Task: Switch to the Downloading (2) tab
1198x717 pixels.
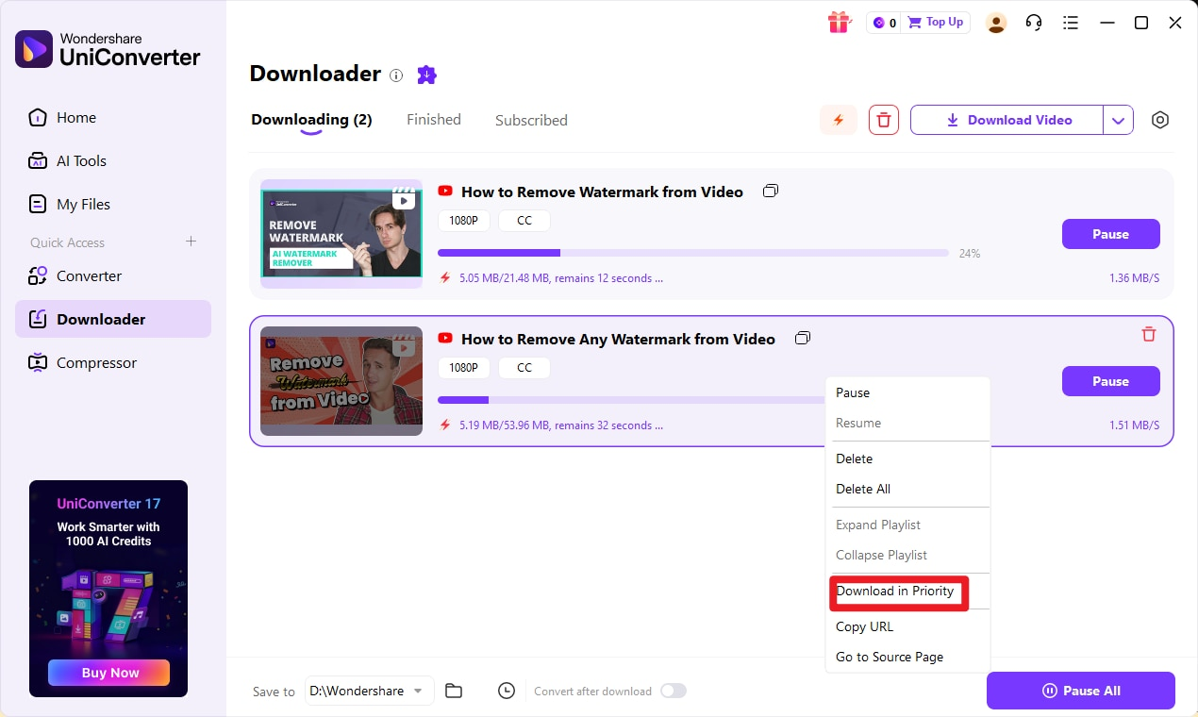Action: click(x=311, y=120)
